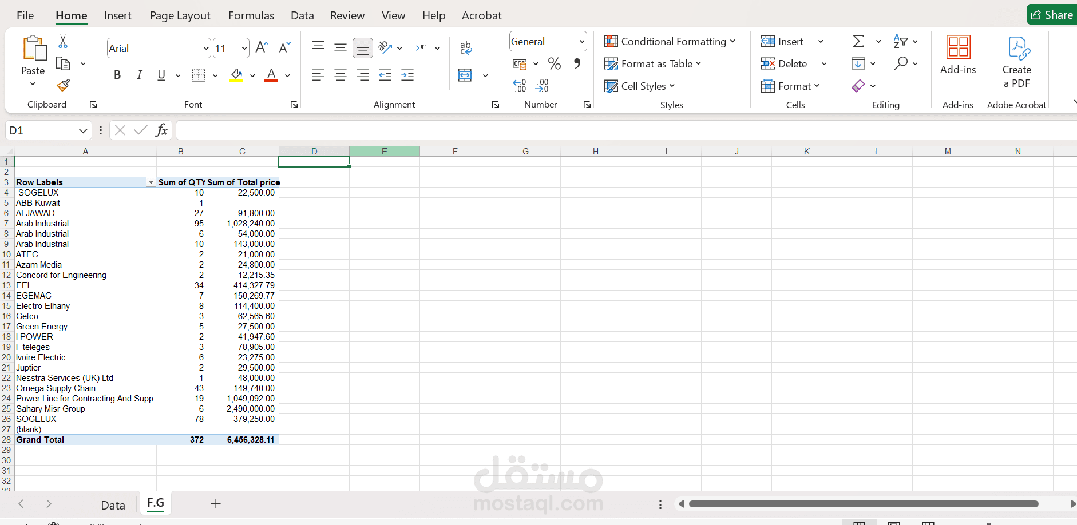Toggle Center alignment for cell text
Screen dimensions: 1077x525
tap(340, 75)
